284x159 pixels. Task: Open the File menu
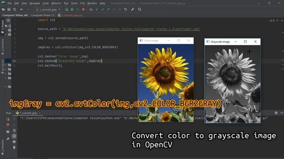[9, 3]
